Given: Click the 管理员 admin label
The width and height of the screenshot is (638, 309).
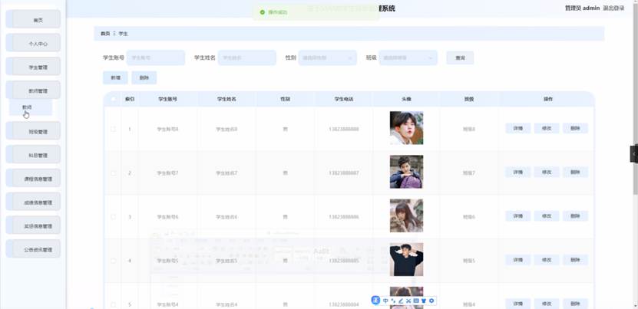Looking at the screenshot, I should coord(582,8).
